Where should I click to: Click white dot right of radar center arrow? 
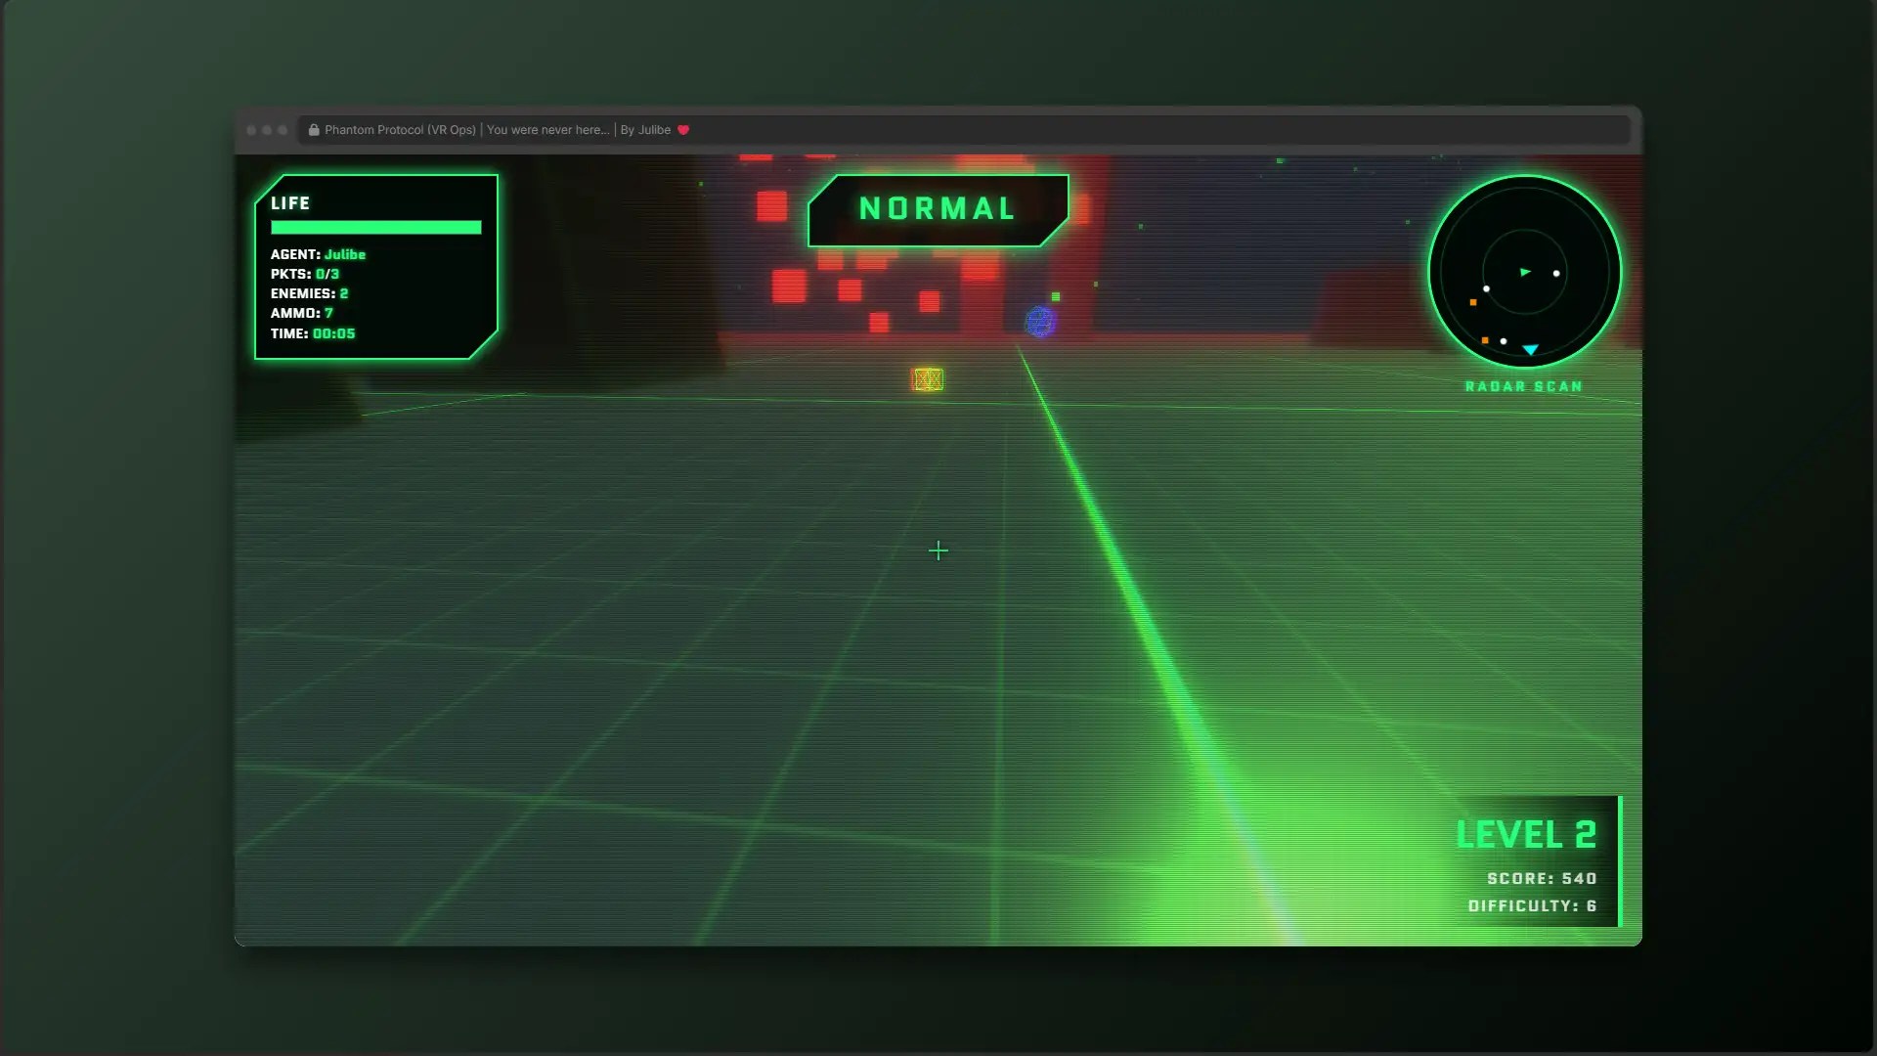[x=1556, y=274]
